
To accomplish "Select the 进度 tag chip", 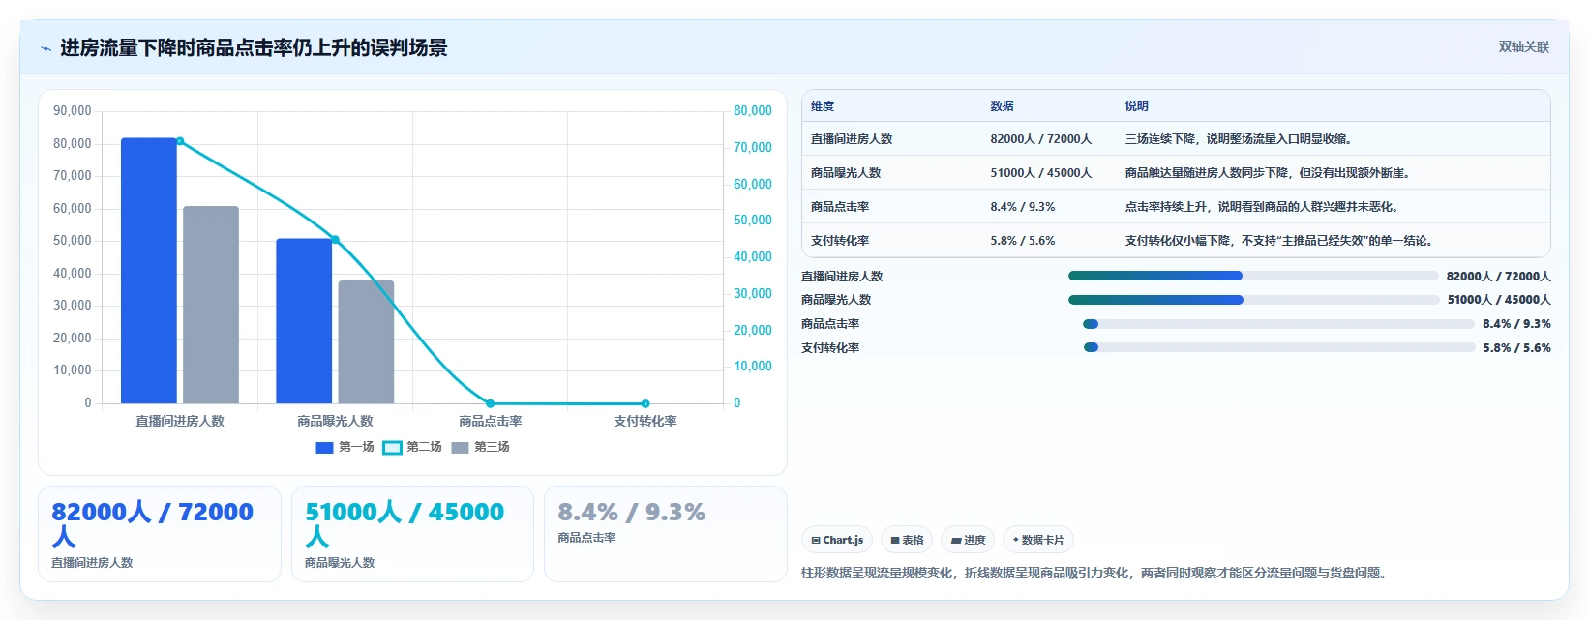I will [x=968, y=540].
